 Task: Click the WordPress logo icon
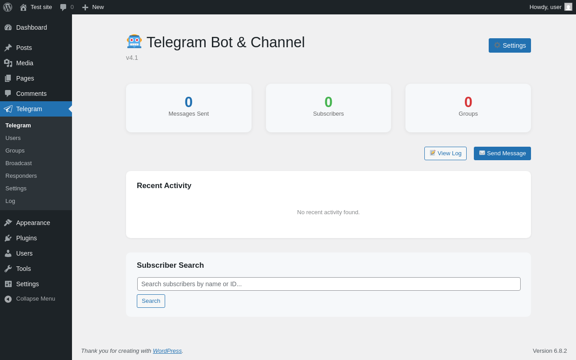(8, 7)
